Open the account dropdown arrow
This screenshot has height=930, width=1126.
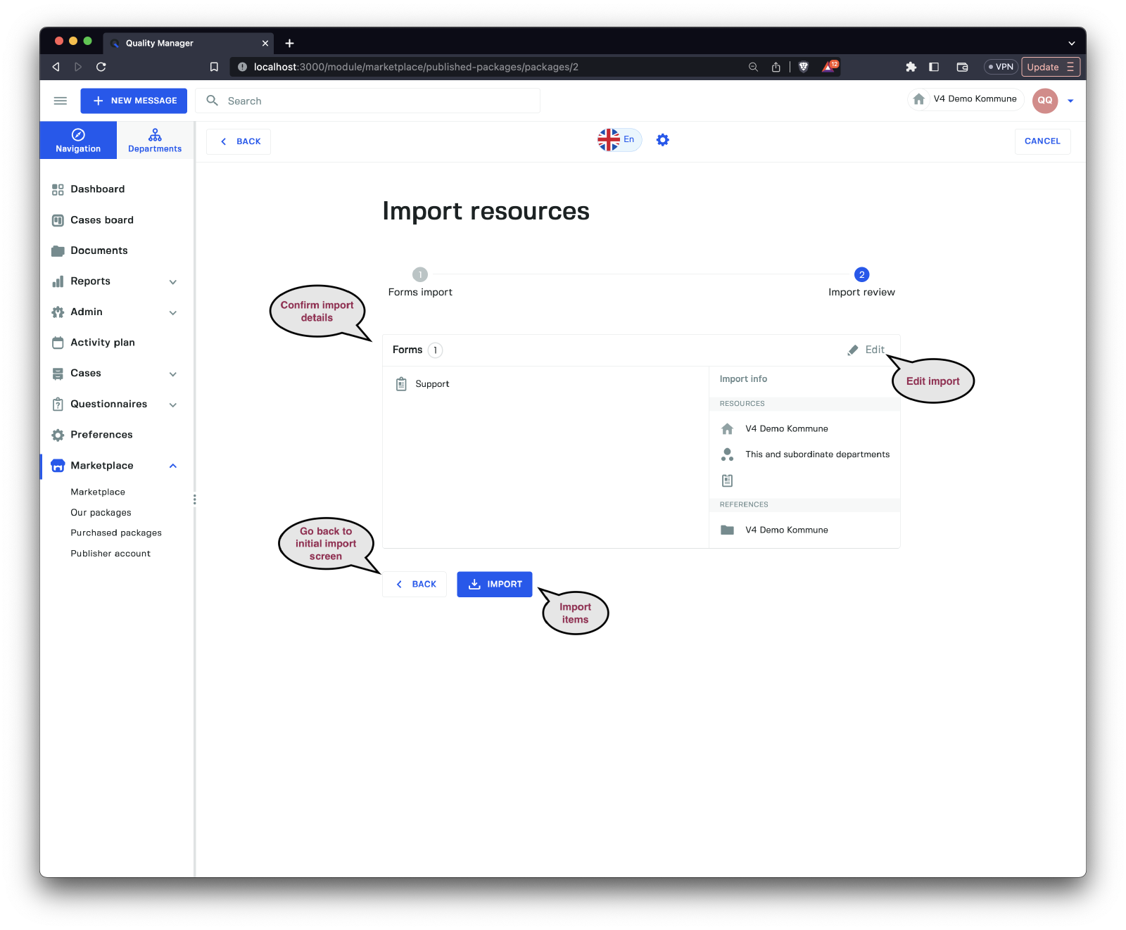[x=1070, y=101]
